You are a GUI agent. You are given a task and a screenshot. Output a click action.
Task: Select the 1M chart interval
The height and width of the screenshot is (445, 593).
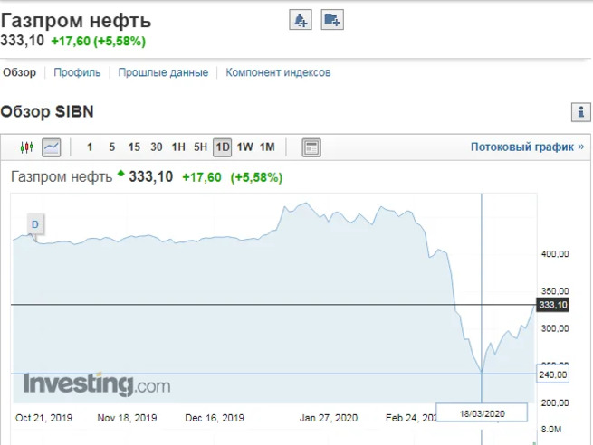pyautogui.click(x=267, y=147)
